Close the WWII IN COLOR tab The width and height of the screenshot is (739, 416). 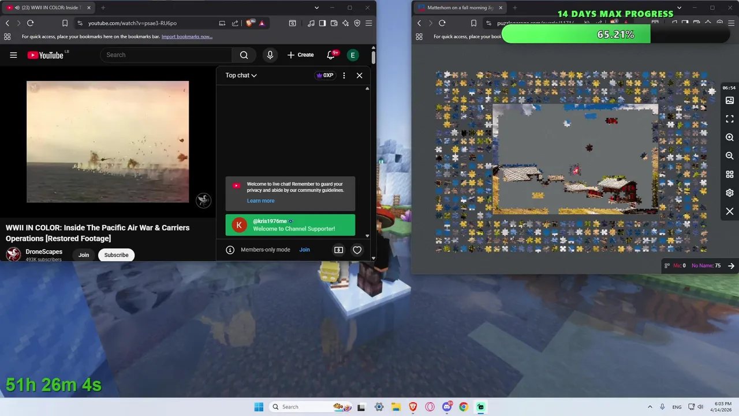pos(88,8)
